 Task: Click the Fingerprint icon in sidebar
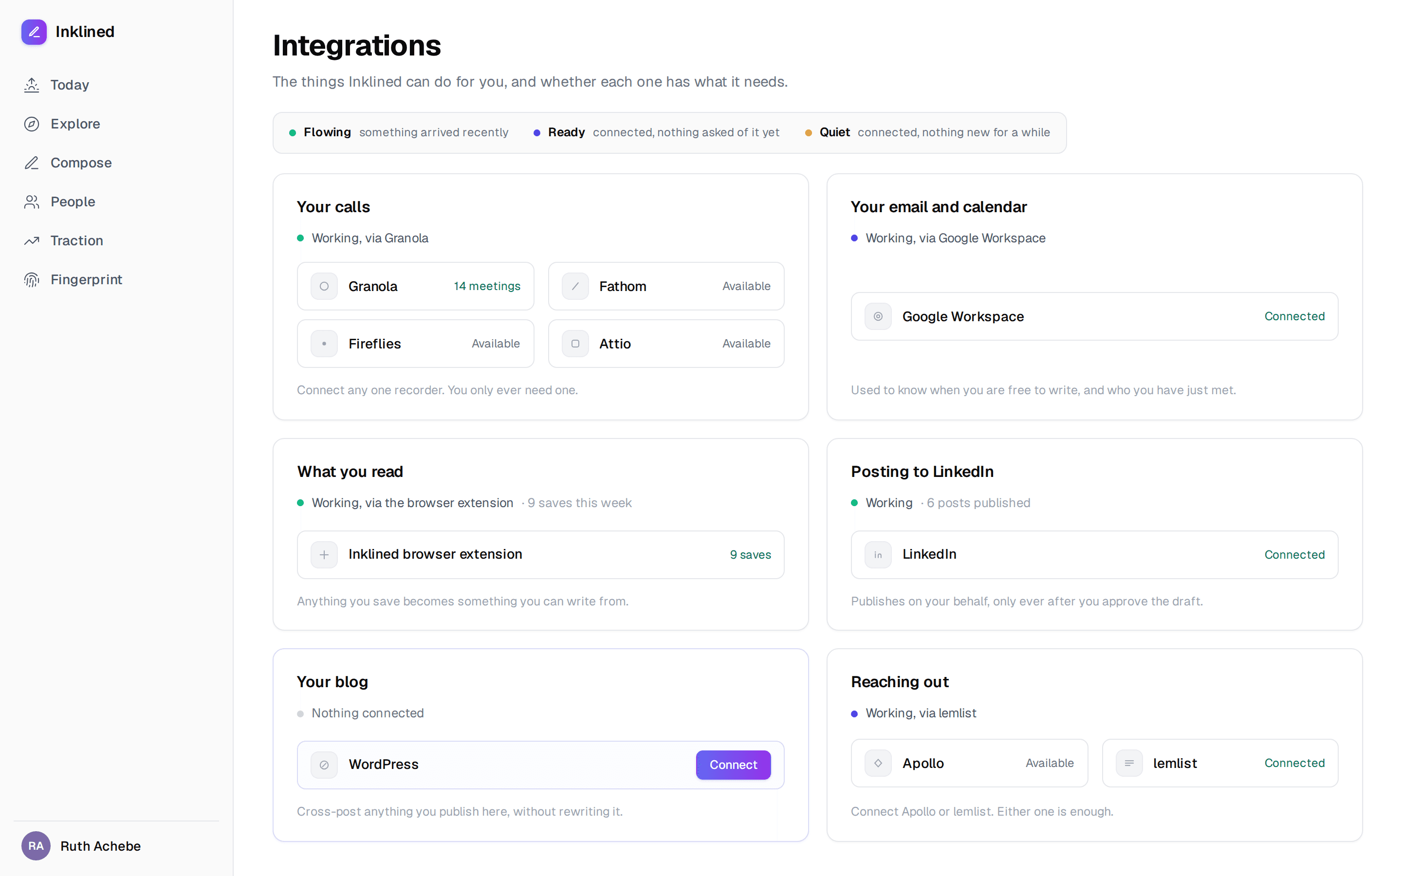32,280
